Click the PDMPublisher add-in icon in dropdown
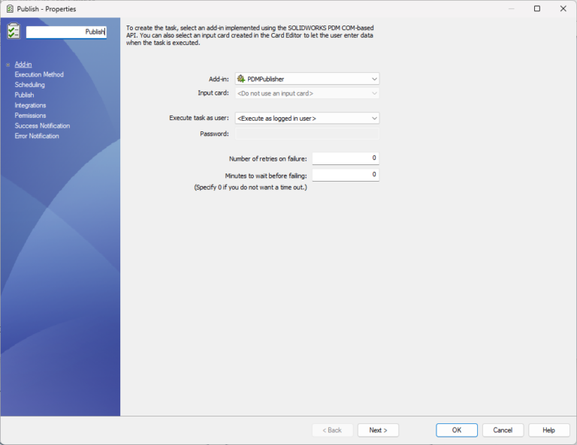Image resolution: width=577 pixels, height=445 pixels. point(241,79)
